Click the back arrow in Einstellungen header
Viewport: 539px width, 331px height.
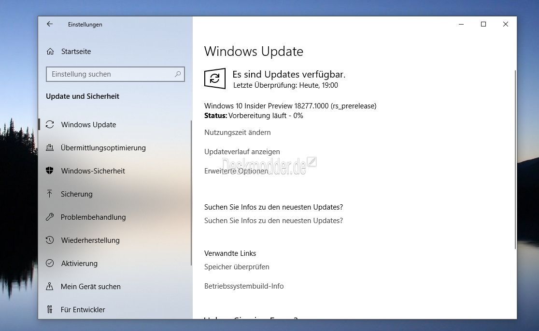50,24
